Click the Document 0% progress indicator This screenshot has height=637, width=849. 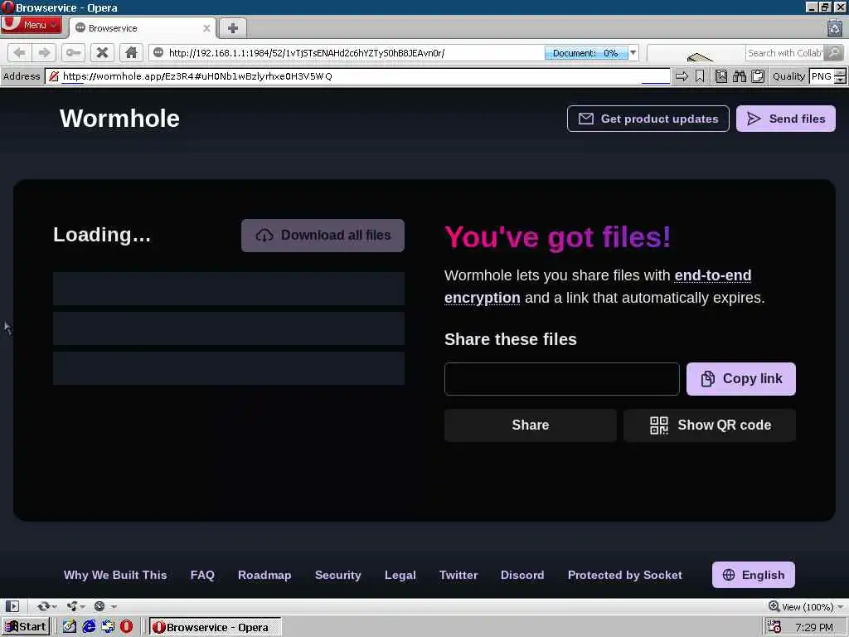(x=585, y=52)
